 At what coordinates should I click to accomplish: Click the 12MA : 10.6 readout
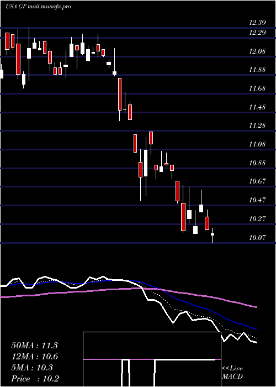tap(34, 357)
